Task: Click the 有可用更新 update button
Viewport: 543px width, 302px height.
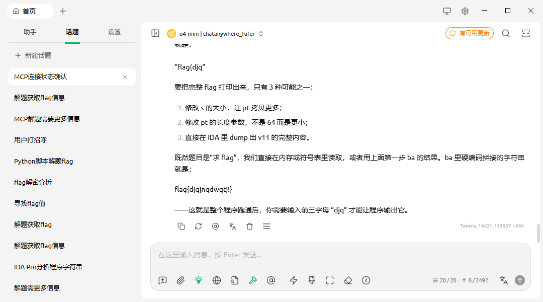Action: (470, 33)
